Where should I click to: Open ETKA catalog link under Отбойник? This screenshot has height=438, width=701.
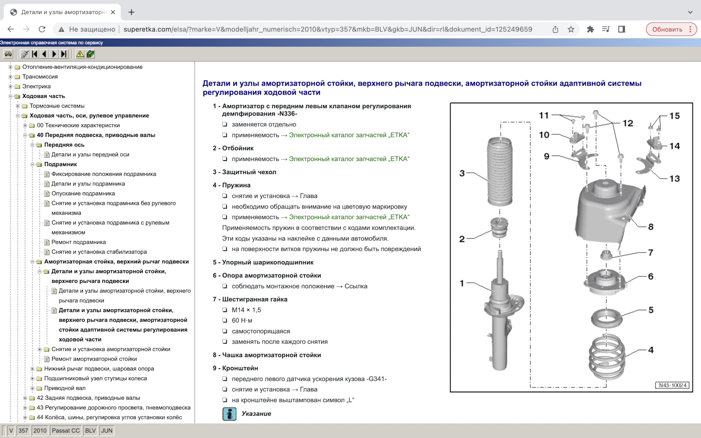349,159
